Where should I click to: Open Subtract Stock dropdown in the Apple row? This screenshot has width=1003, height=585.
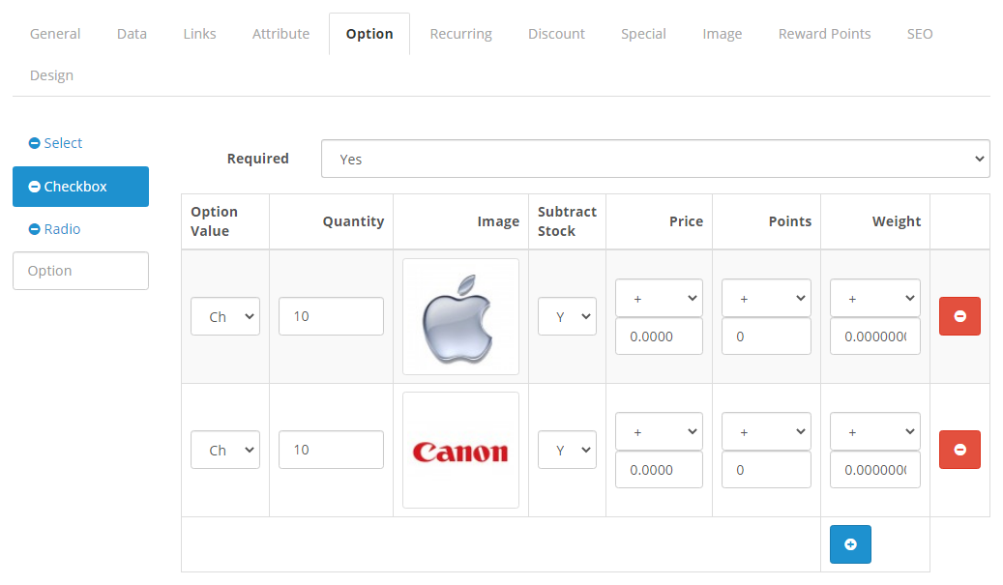coord(567,316)
